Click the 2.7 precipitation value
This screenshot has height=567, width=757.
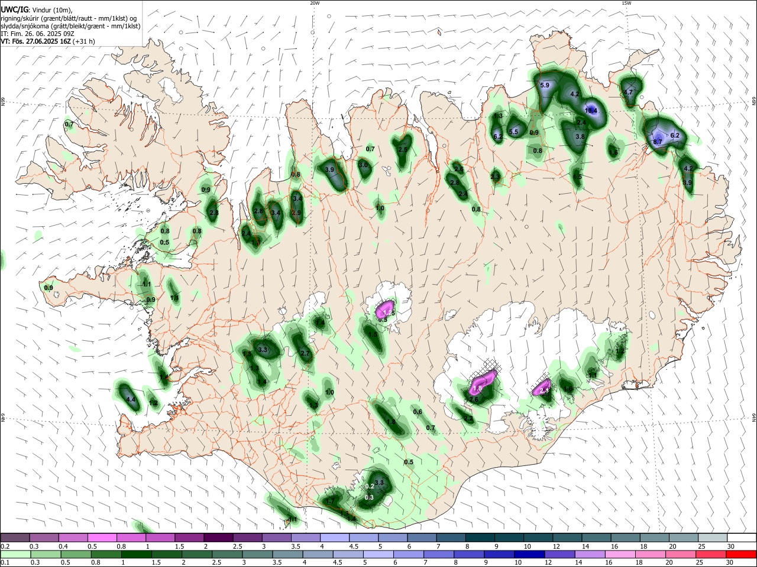pyautogui.click(x=305, y=353)
